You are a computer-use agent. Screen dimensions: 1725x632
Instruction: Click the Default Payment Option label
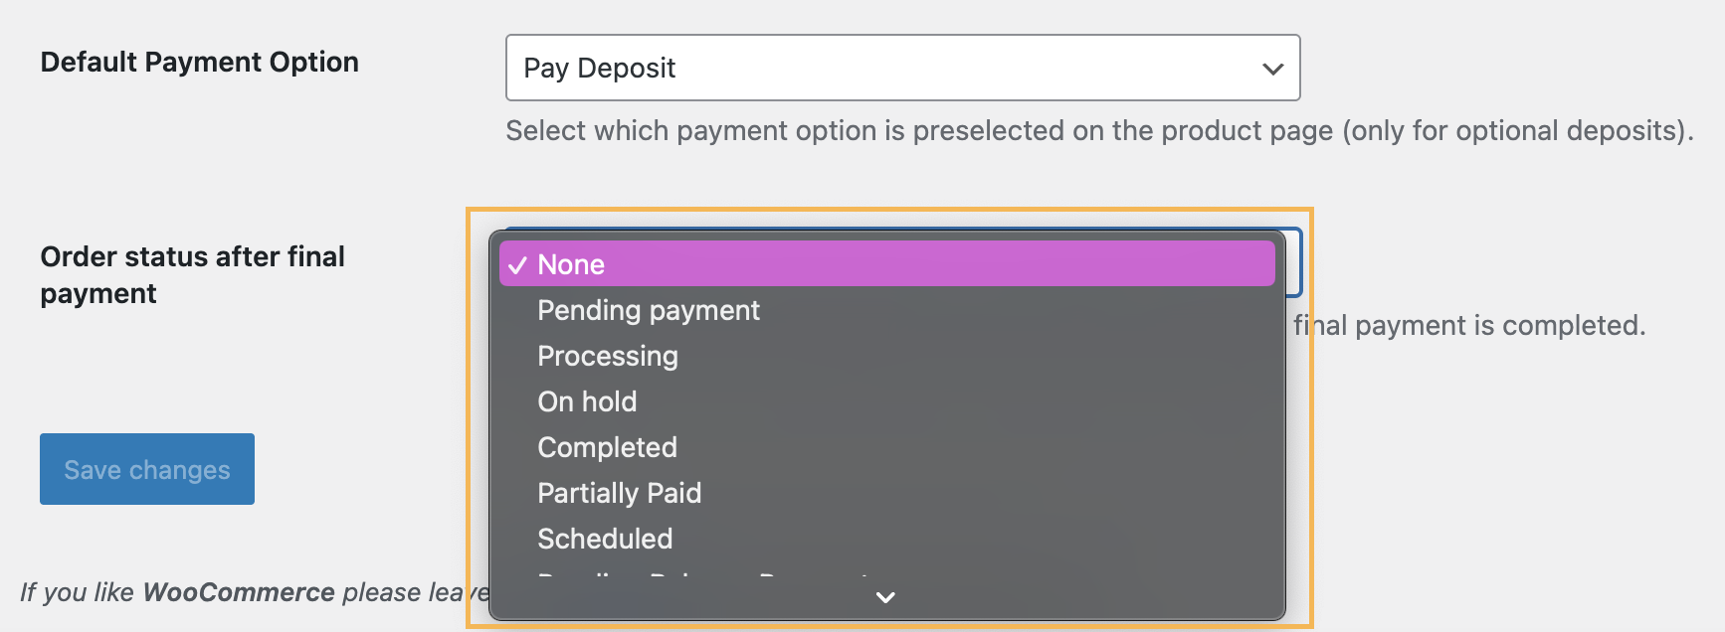pyautogui.click(x=199, y=62)
